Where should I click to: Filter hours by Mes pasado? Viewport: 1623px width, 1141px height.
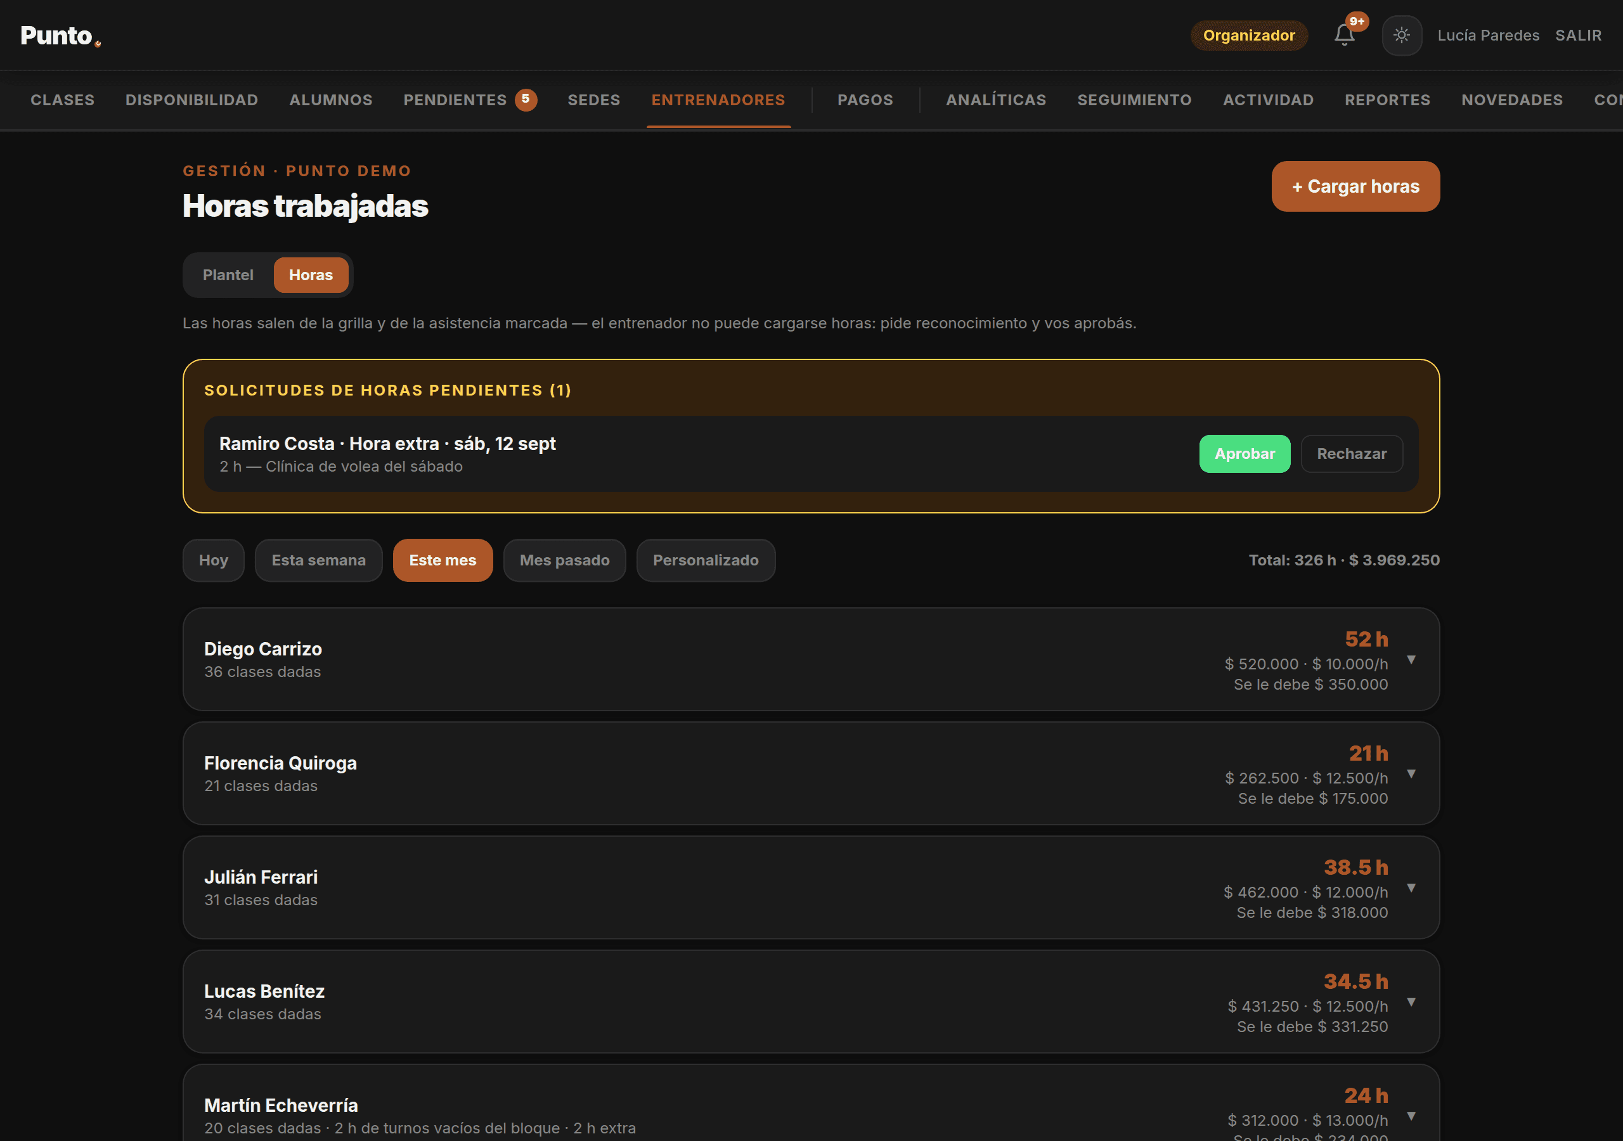pyautogui.click(x=564, y=560)
